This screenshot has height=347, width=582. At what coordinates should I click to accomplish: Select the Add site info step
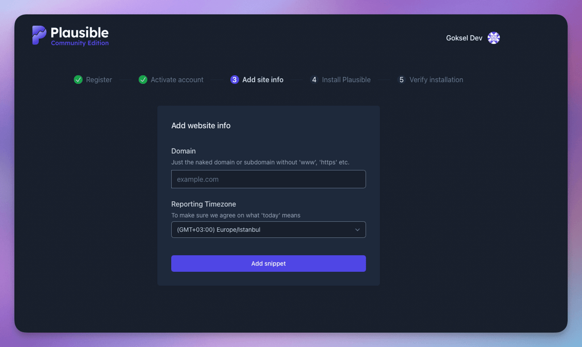pyautogui.click(x=263, y=80)
